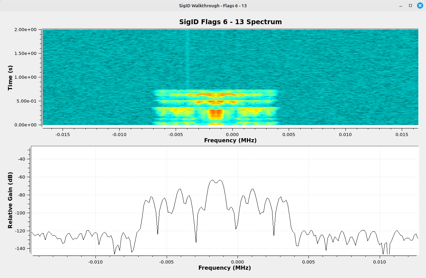
Task: Select the 'Time (s)' axis label
Action: point(10,77)
